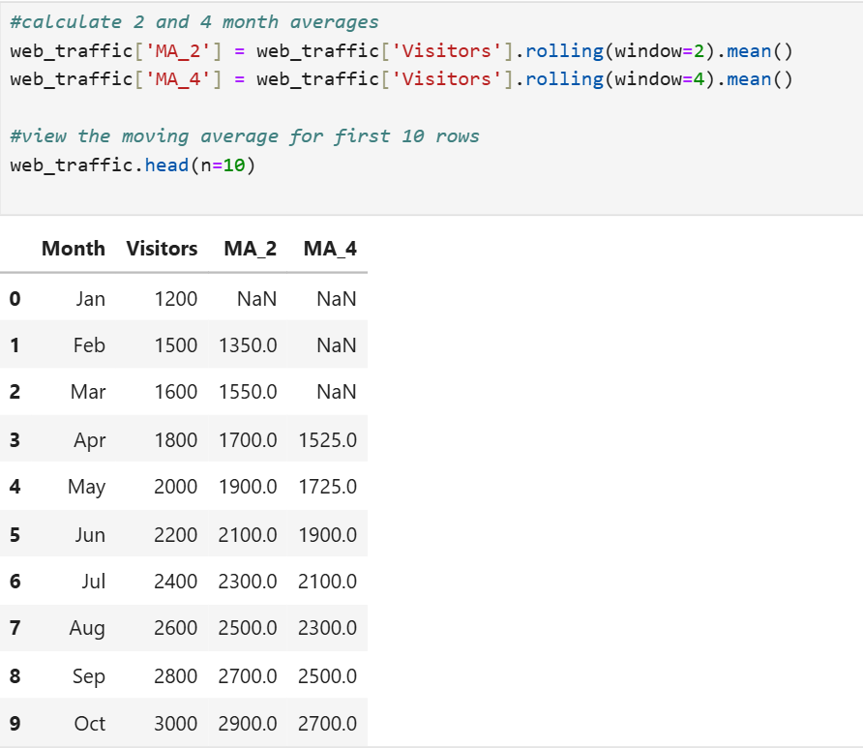
Task: Click the MA_4 value 1525.0 in the Apr row
Action: pos(327,440)
